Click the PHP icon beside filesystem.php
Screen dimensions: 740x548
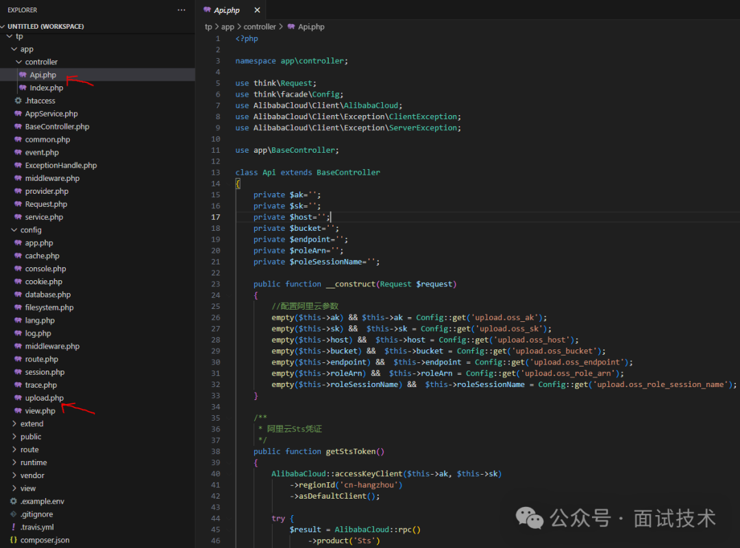(x=18, y=308)
